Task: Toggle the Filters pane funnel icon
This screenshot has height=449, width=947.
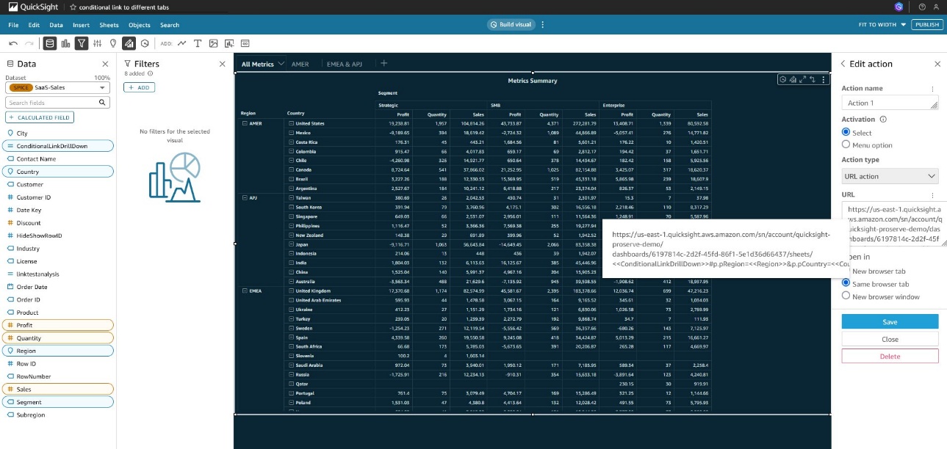Action: (x=81, y=43)
